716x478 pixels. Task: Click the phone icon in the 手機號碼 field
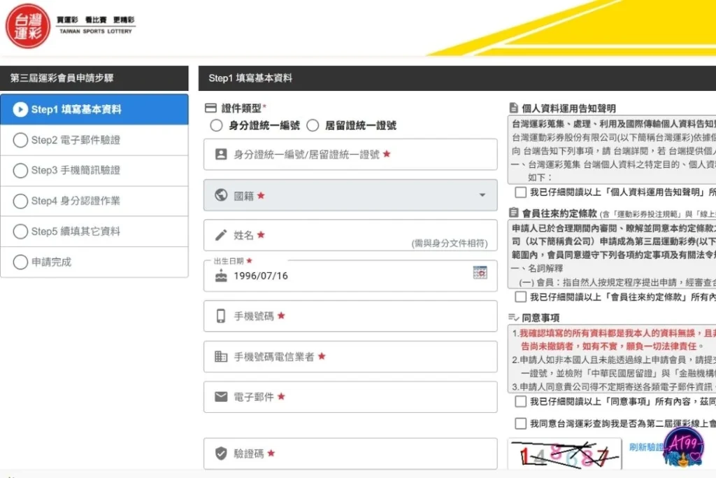tap(221, 316)
